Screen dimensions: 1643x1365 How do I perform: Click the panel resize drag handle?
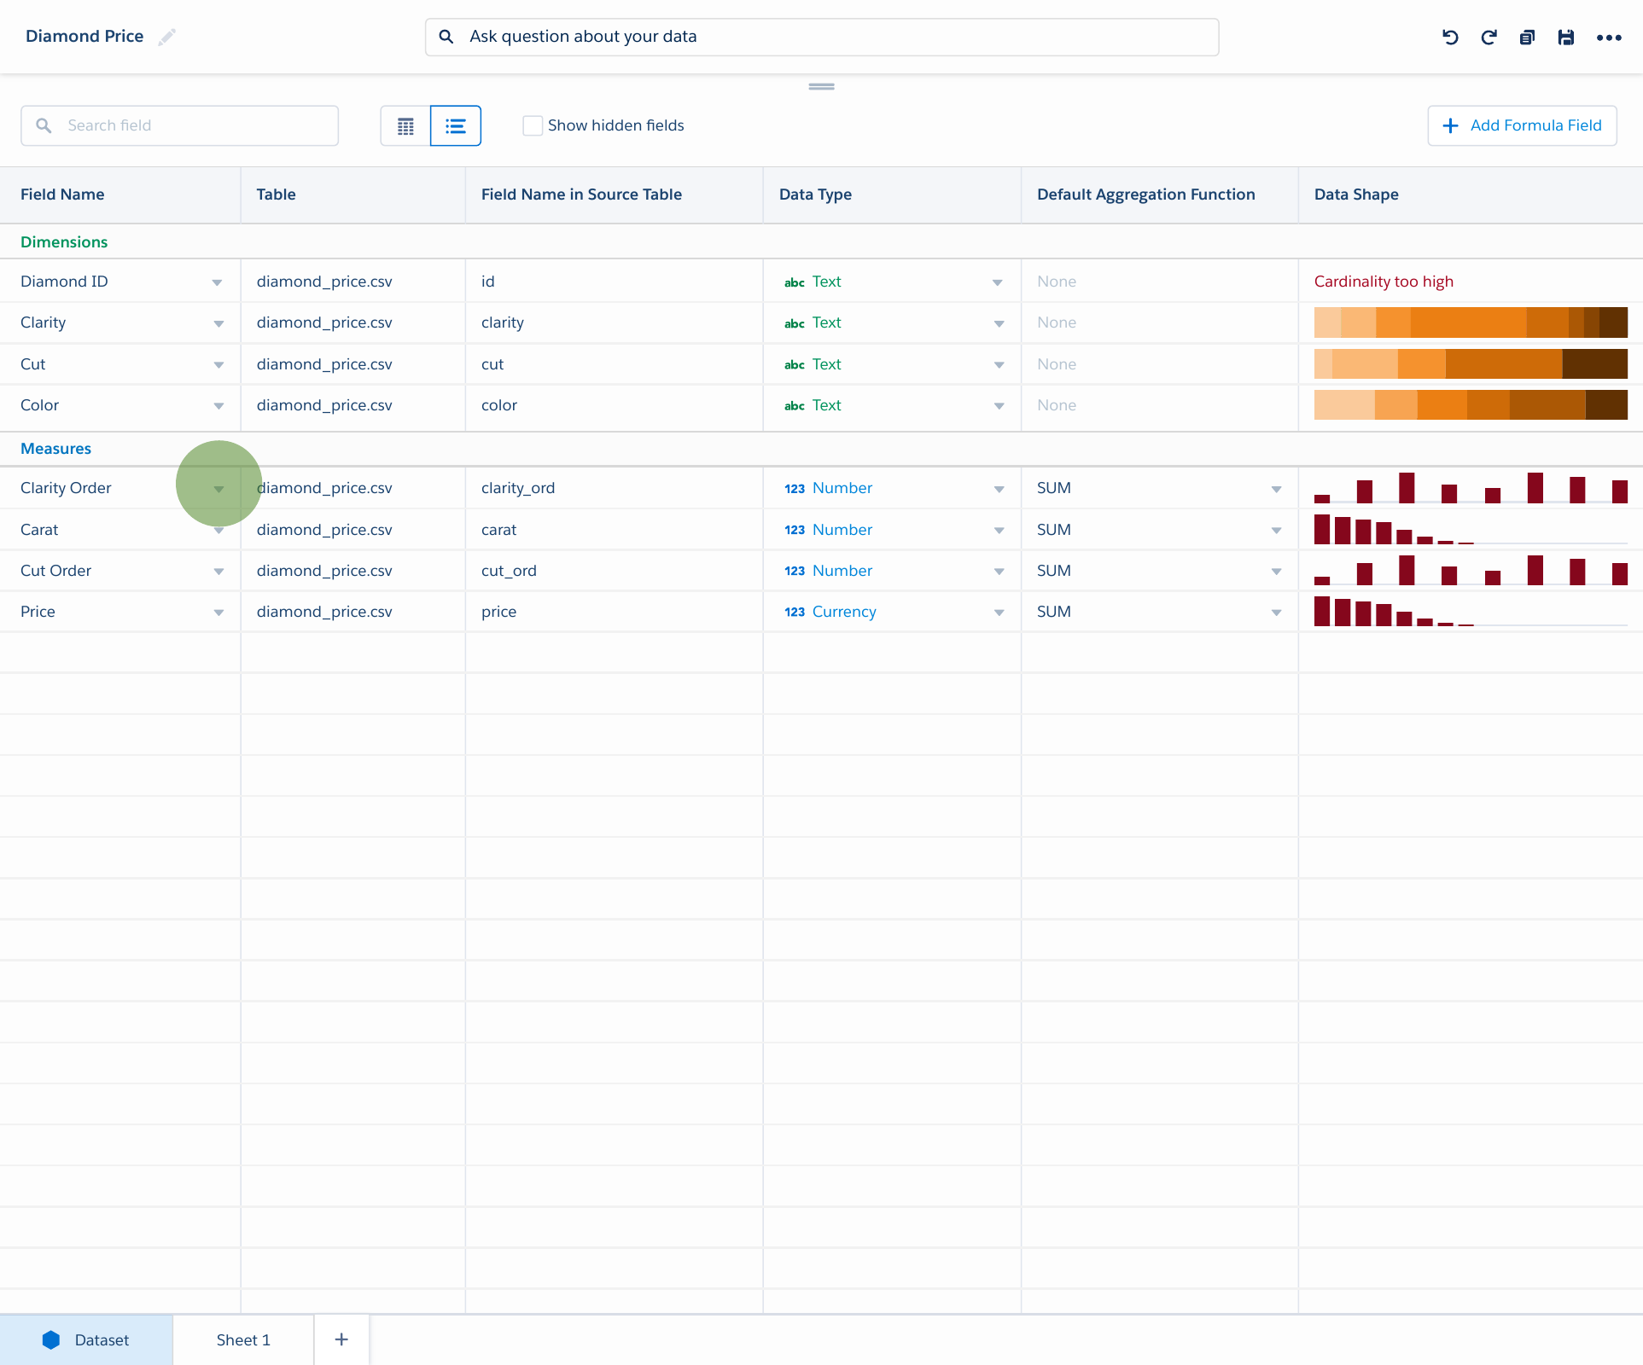(x=821, y=86)
